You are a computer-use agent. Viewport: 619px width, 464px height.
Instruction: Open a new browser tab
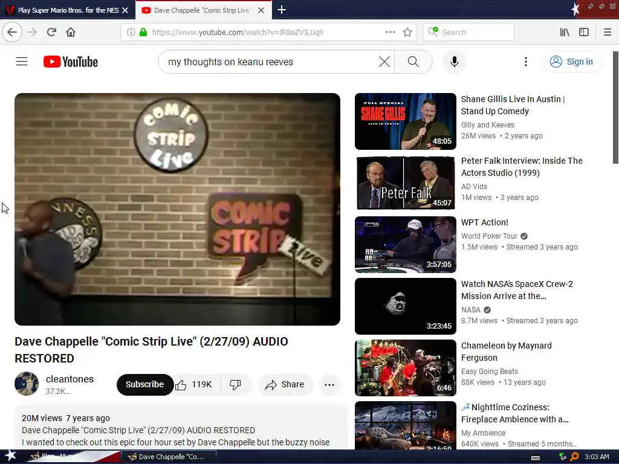point(282,10)
